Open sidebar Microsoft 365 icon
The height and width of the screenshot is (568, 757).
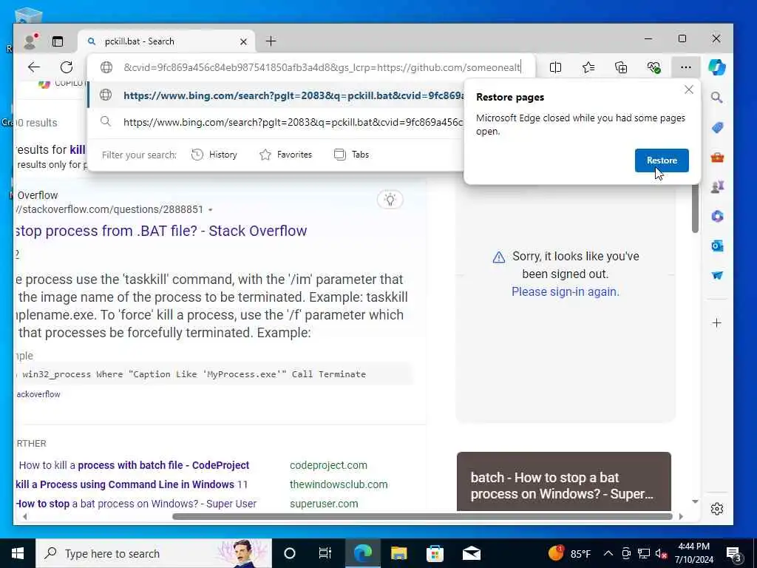[717, 217]
